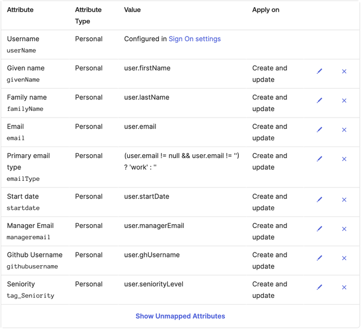The width and height of the screenshot is (361, 329).
Task: Edit the Start date attribute mapping
Action: [319, 200]
